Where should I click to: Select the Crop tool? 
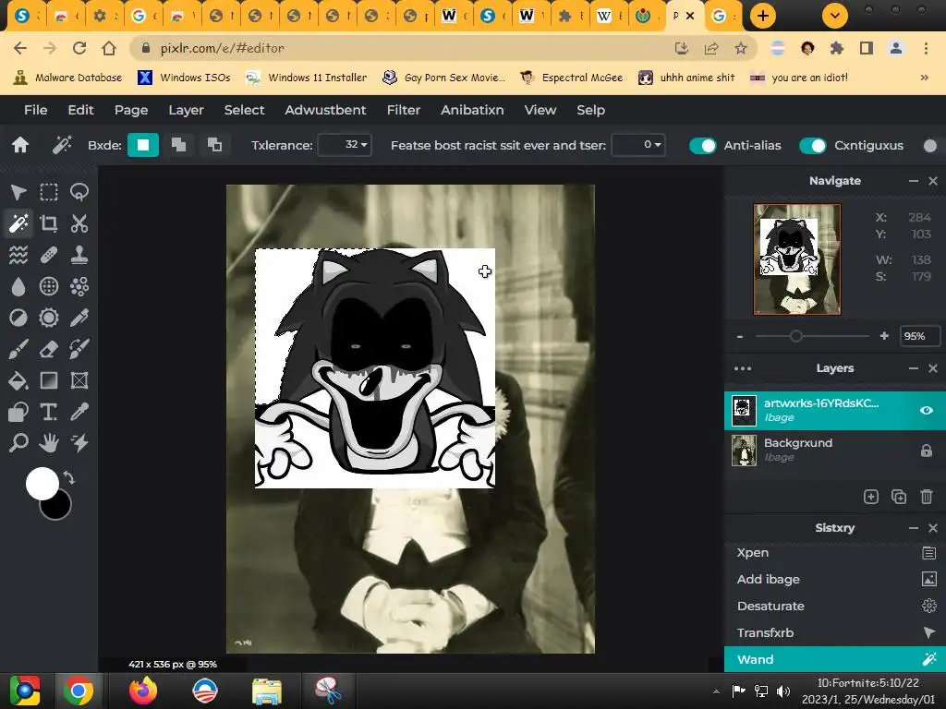[x=49, y=223]
